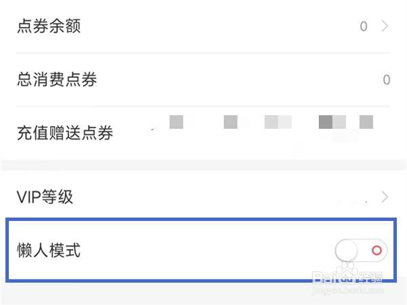
Task: Open the VIP等级 chevron arrow
Action: (385, 197)
